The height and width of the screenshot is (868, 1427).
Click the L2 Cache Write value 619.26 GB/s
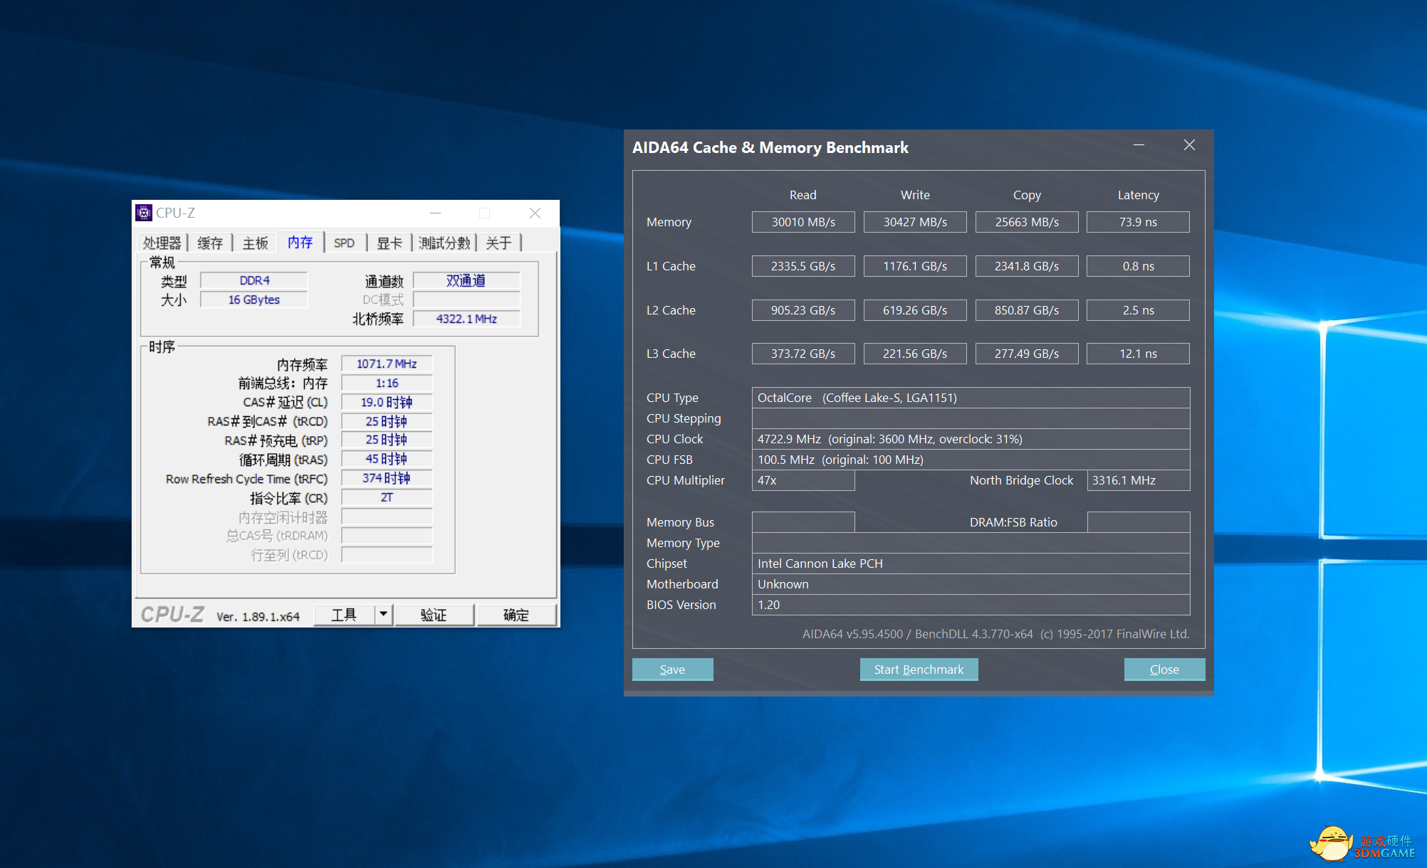tap(915, 310)
